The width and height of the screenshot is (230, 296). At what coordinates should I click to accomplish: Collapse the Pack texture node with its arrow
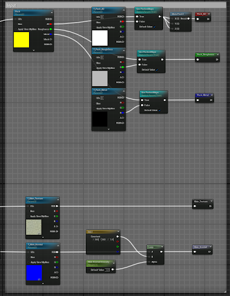tap(52, 12)
